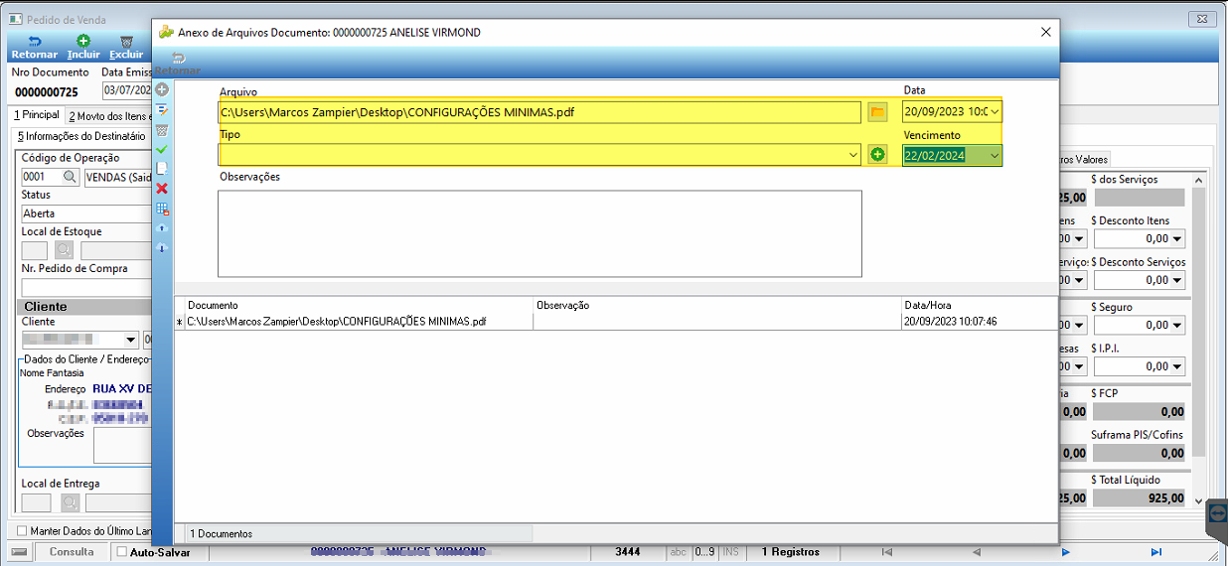Click magnifier icon beside Local de Entrega
Viewport: 1228px width, 566px height.
click(x=70, y=503)
